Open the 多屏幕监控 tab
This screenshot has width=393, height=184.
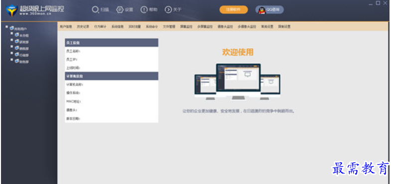click(205, 26)
